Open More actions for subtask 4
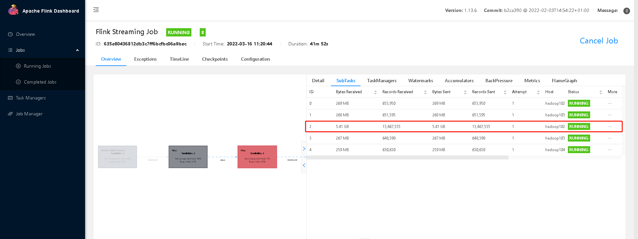638x239 pixels. [x=610, y=150]
